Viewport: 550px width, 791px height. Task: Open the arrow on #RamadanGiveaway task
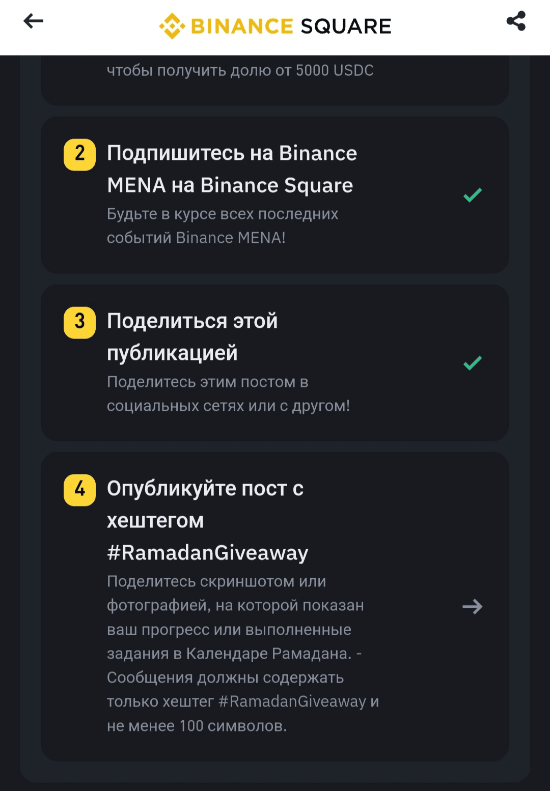pyautogui.click(x=473, y=606)
